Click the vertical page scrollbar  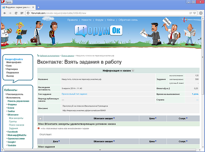(203, 57)
